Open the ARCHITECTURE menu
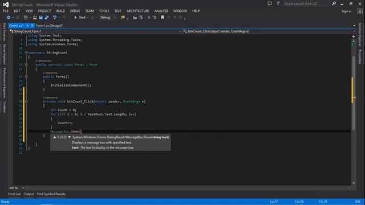The image size is (365, 205). (138, 11)
